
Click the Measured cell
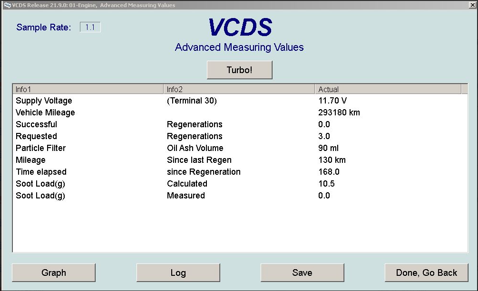coord(186,196)
